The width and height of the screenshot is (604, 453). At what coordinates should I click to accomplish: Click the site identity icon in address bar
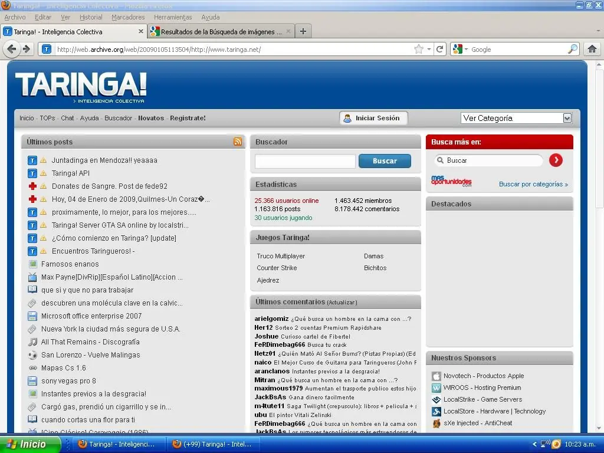click(46, 50)
